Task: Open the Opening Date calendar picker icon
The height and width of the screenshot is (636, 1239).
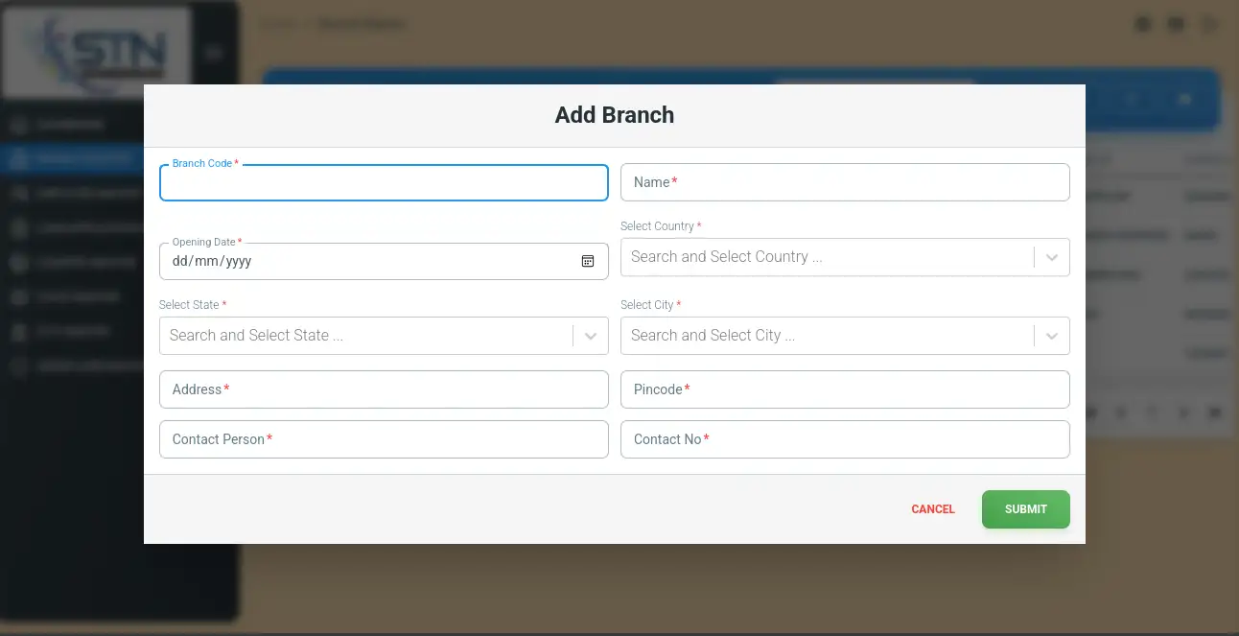Action: [x=588, y=261]
